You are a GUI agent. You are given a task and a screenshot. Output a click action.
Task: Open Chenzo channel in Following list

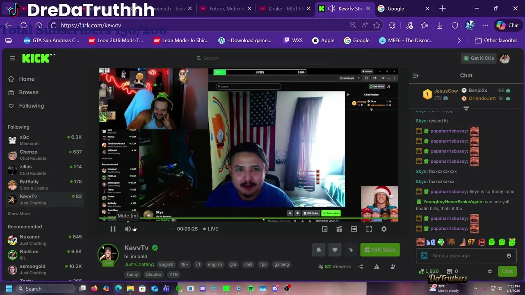(45, 155)
